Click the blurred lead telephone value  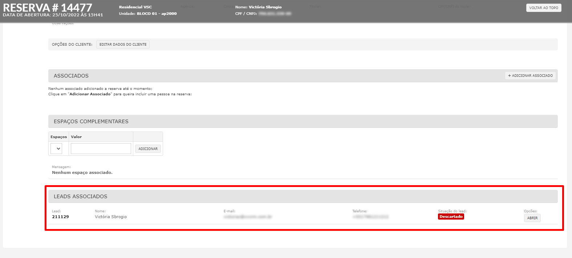[370, 217]
